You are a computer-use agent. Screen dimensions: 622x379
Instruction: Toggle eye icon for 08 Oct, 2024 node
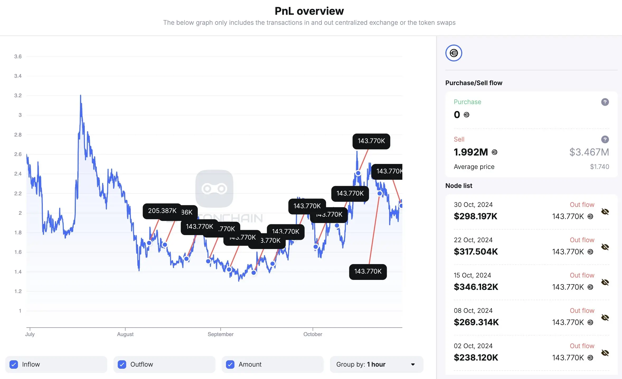coord(605,318)
